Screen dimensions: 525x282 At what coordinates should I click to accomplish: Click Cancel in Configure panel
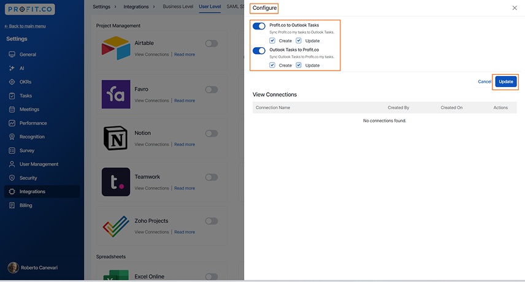click(x=485, y=82)
